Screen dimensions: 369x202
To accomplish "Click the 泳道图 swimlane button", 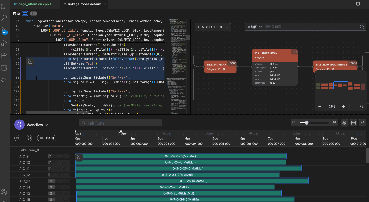I will coord(47,138).
